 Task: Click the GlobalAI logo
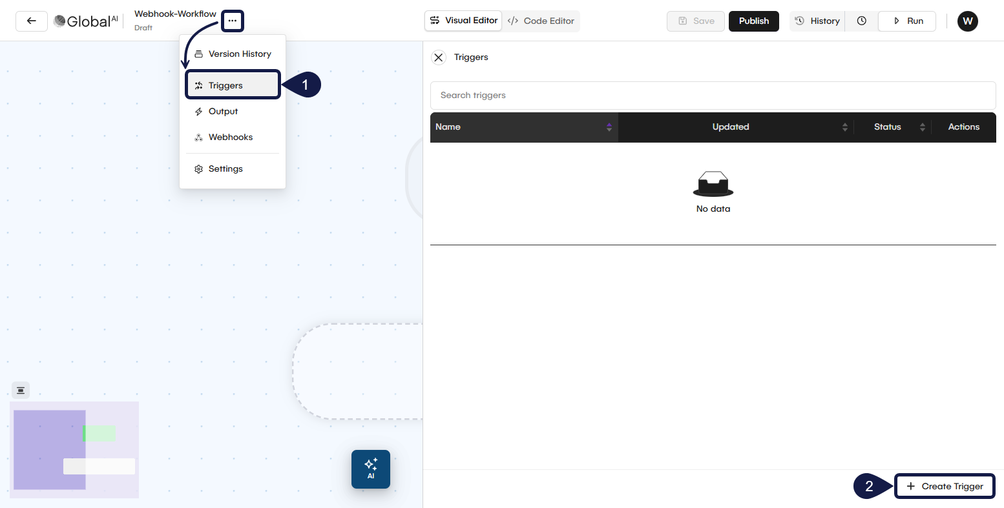tap(86, 21)
